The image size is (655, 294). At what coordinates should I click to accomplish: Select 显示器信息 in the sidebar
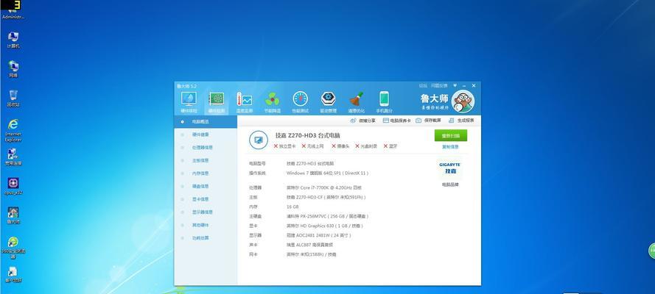(206, 212)
